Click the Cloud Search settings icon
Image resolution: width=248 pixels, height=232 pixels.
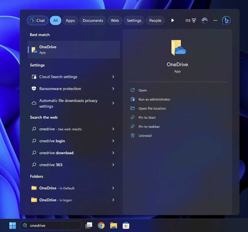click(x=34, y=77)
